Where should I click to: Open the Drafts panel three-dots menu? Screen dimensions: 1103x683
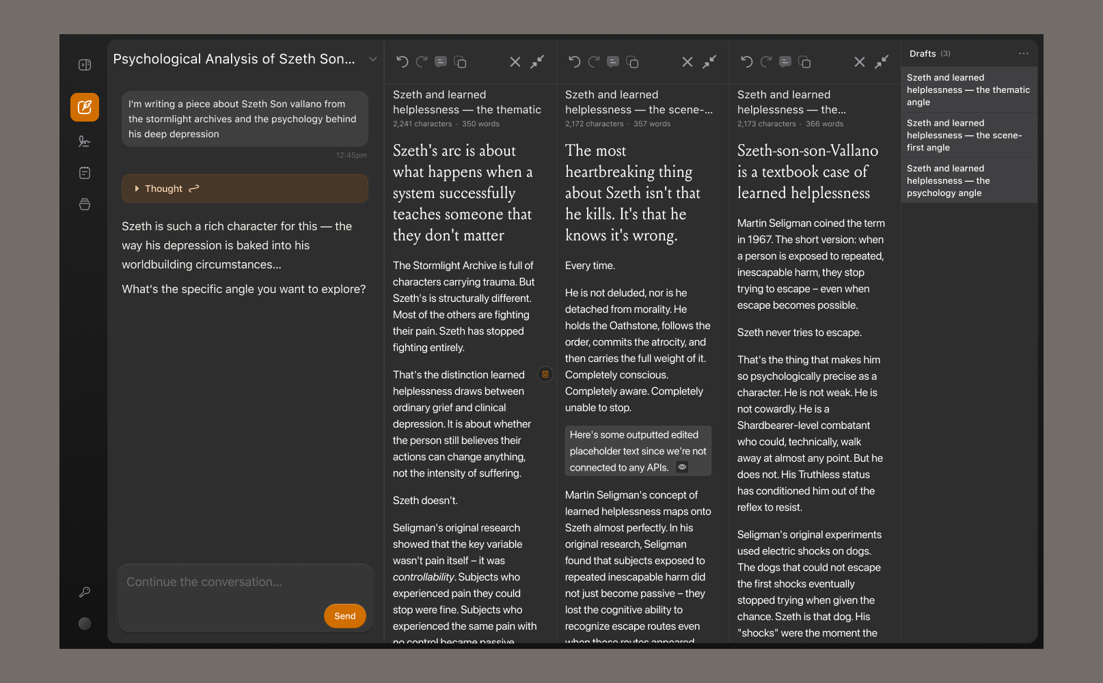pyautogui.click(x=1023, y=53)
